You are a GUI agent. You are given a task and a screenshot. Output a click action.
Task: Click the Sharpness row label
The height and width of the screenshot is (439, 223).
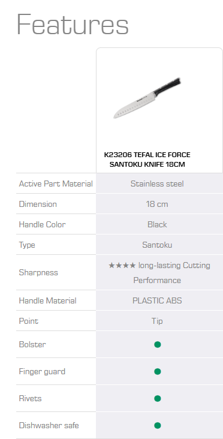(38, 272)
